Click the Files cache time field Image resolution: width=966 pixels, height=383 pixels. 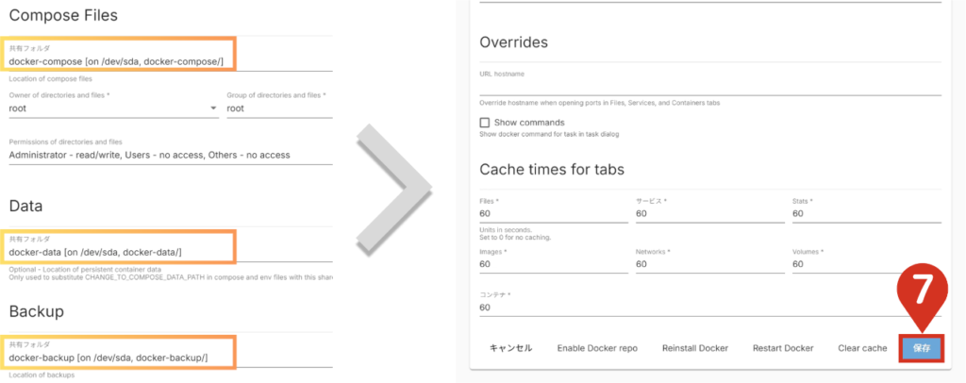coord(553,214)
